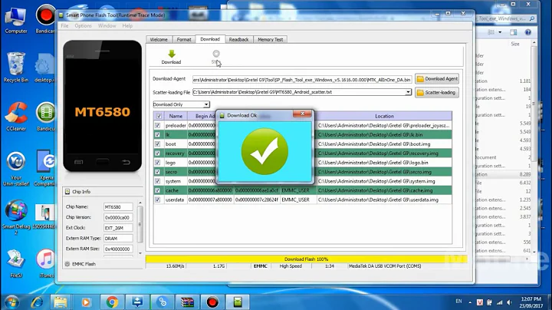
Task: Uncheck the recovery partition checkbox
Action: click(x=157, y=153)
